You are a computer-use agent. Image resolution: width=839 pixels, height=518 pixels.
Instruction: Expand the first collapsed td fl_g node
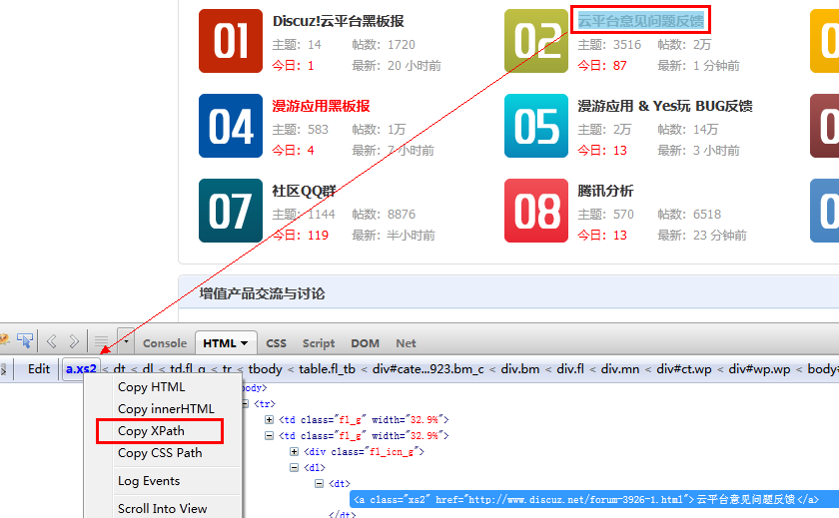tap(269, 419)
